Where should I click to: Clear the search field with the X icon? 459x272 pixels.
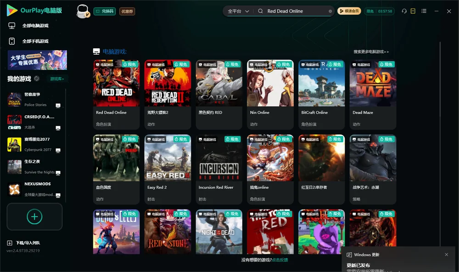[x=330, y=11]
